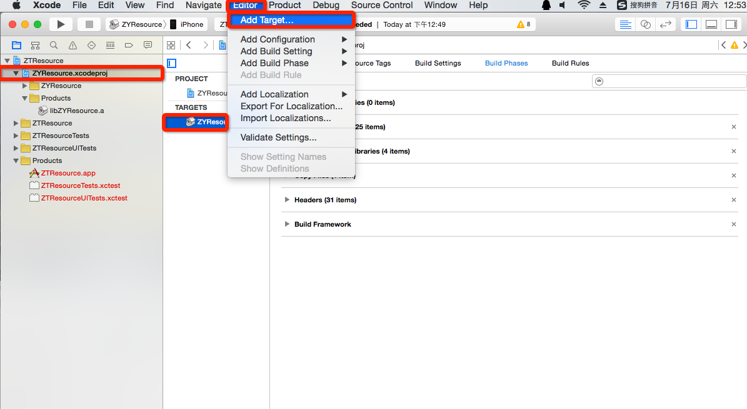The width and height of the screenshot is (747, 409).
Task: Open Add Configuration submenu
Action: click(291, 39)
